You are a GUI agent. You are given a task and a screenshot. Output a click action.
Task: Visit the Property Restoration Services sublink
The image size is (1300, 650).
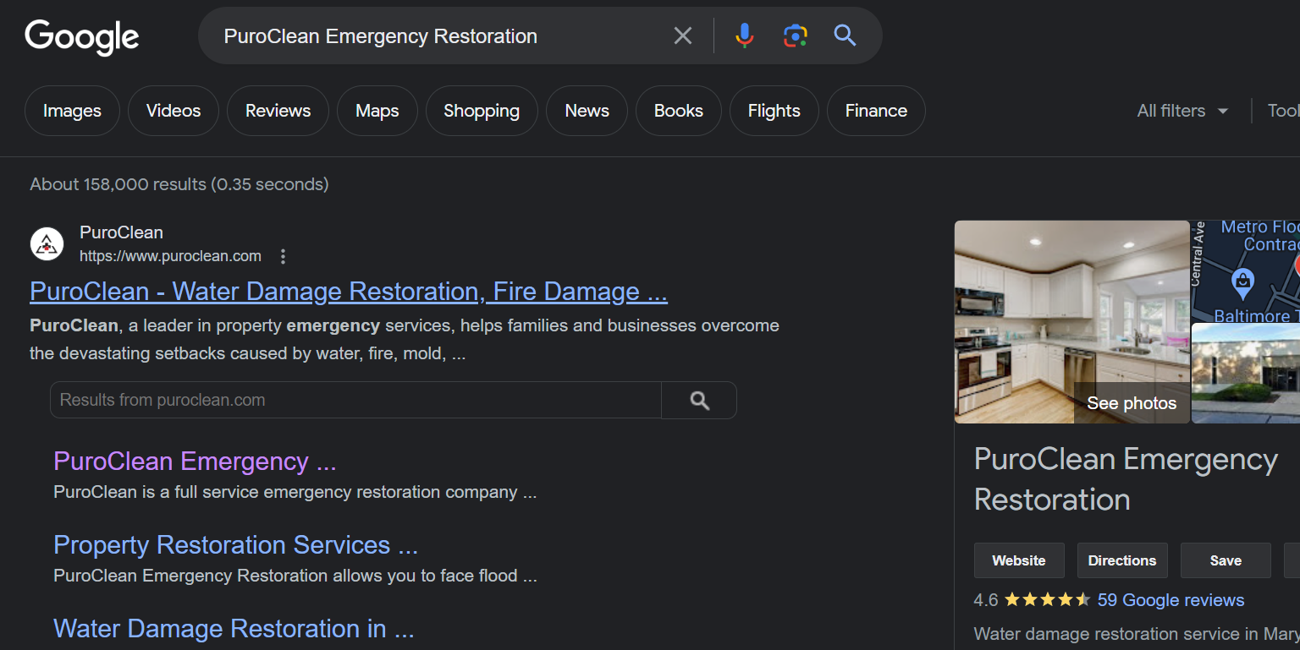(x=235, y=545)
